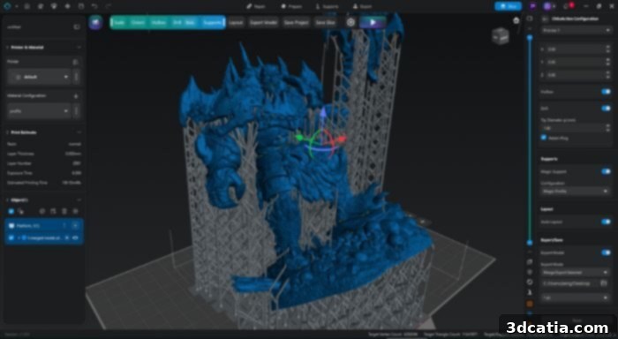Click the Export Model button
The image size is (618, 339).
(x=263, y=22)
